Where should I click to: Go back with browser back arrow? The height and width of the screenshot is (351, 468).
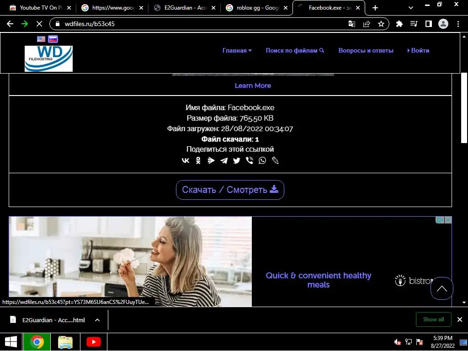pos(10,24)
